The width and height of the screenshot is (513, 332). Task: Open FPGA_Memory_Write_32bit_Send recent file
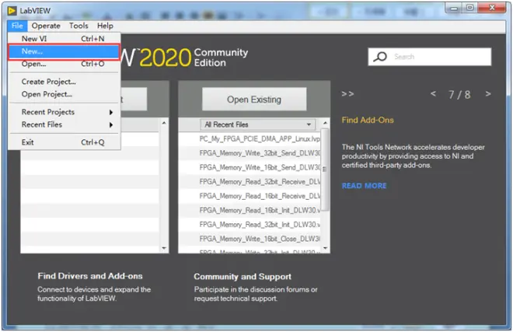[250, 153]
